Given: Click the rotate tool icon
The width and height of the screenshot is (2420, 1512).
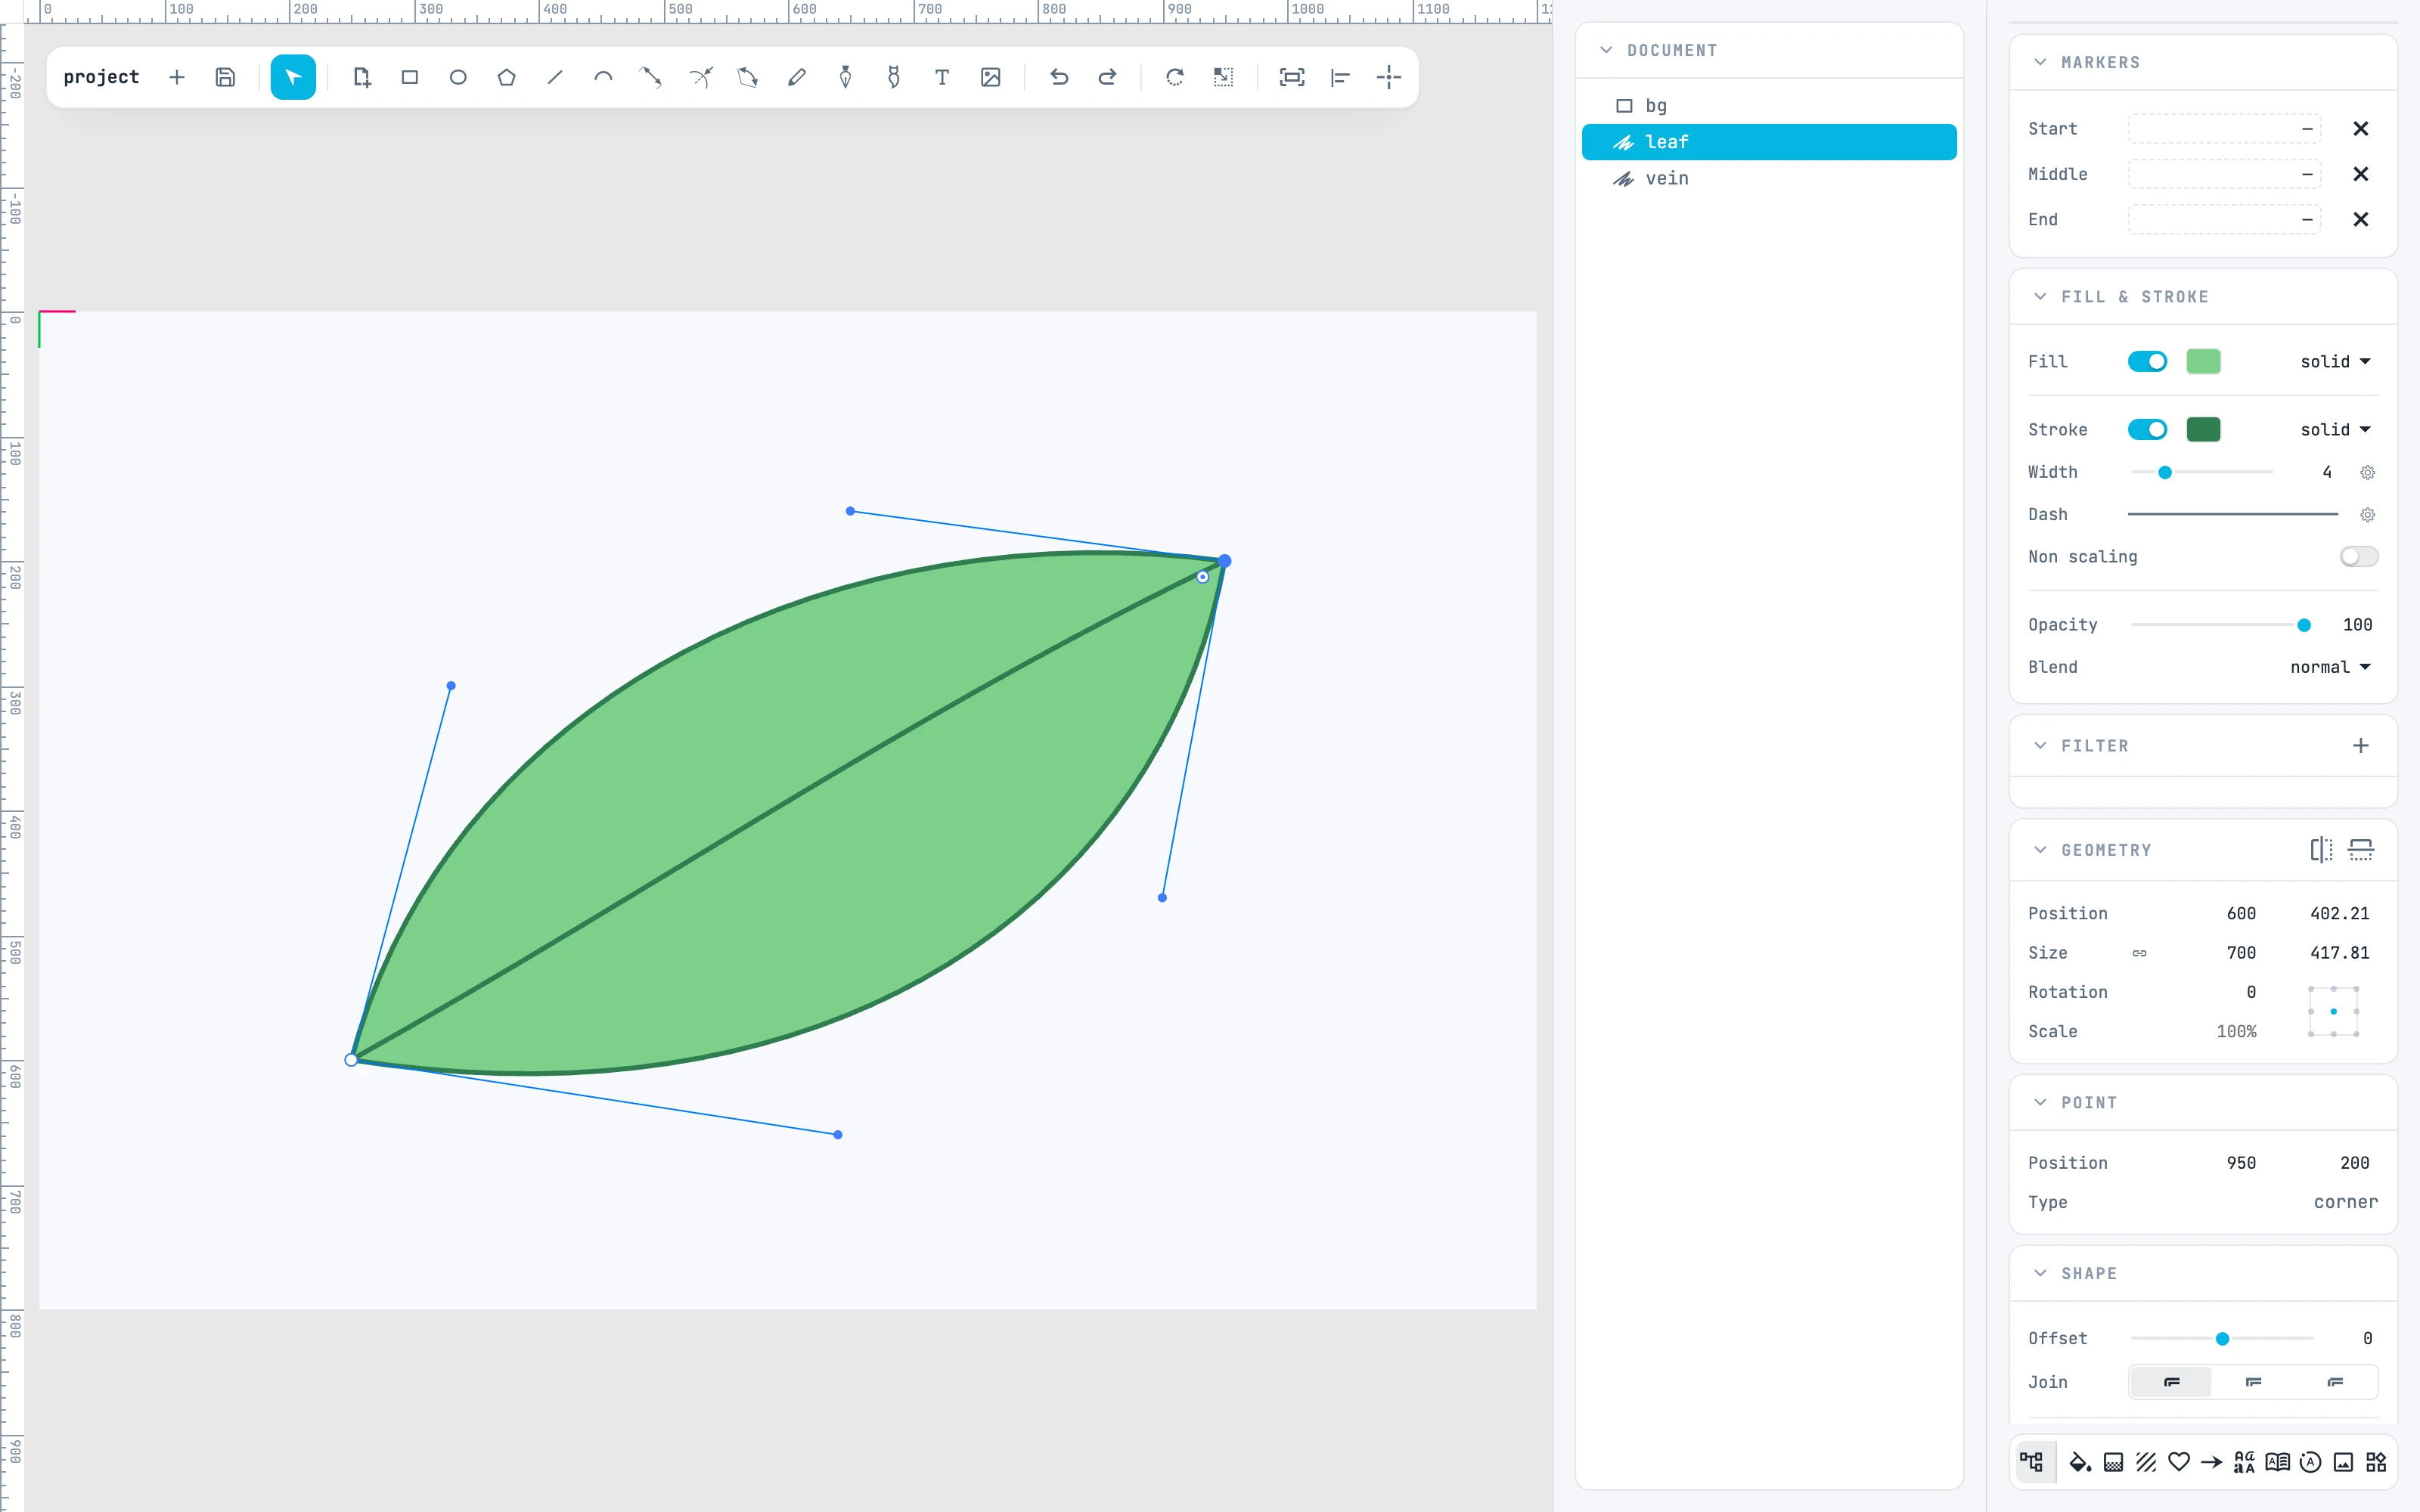Looking at the screenshot, I should [1175, 77].
